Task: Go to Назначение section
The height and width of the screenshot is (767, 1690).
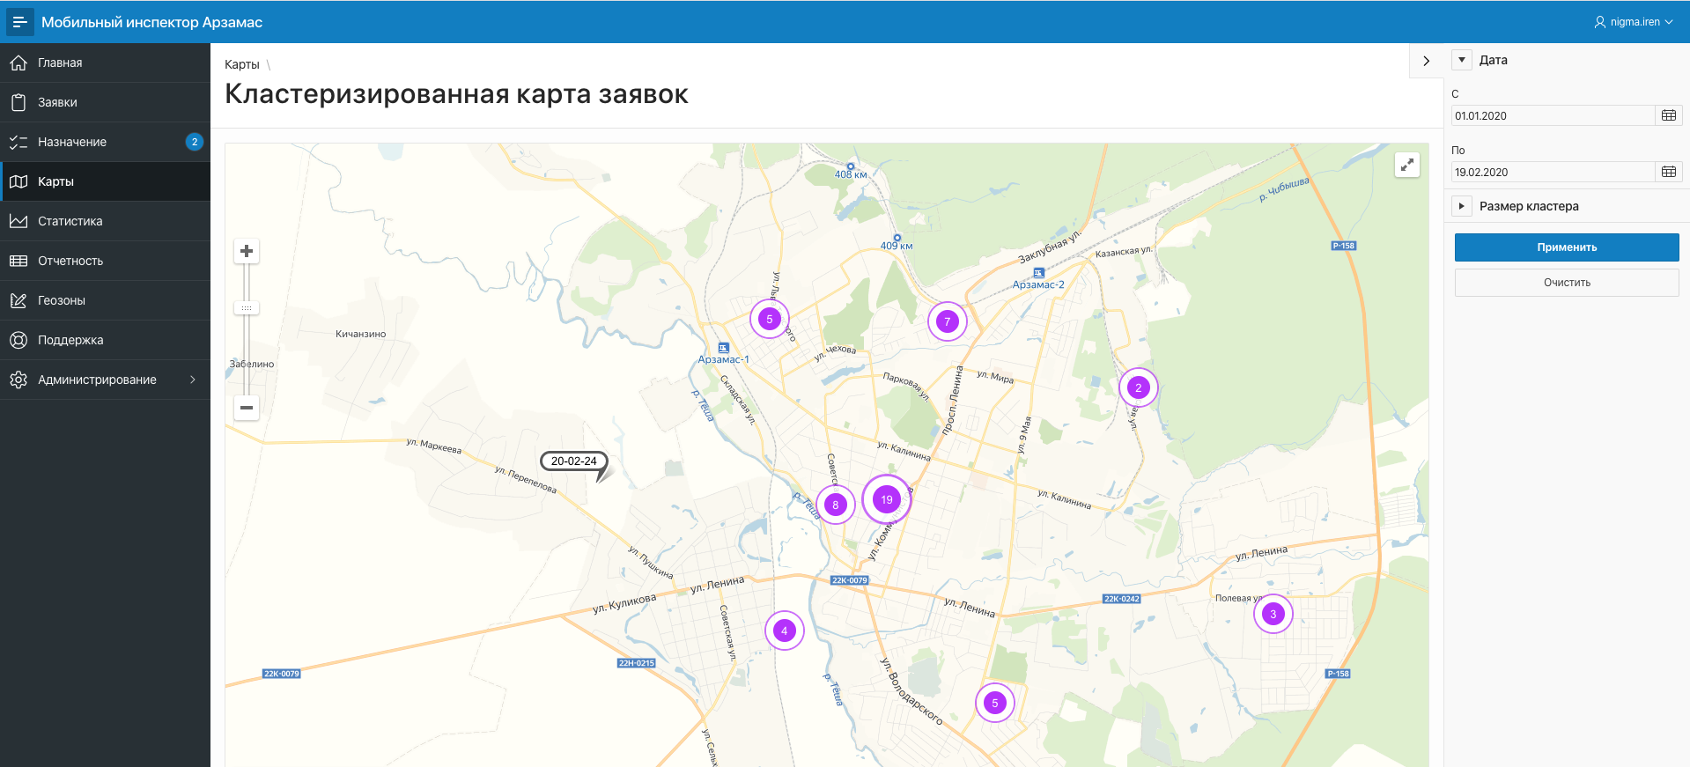Action: pos(105,142)
